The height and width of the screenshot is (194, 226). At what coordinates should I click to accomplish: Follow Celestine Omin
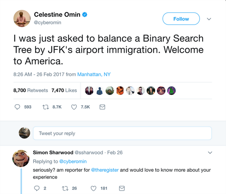[181, 19]
